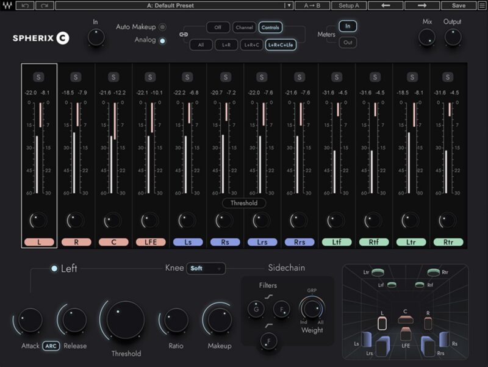Open the Knee dropdown showing Soft
This screenshot has height=367, width=488.
click(206, 268)
